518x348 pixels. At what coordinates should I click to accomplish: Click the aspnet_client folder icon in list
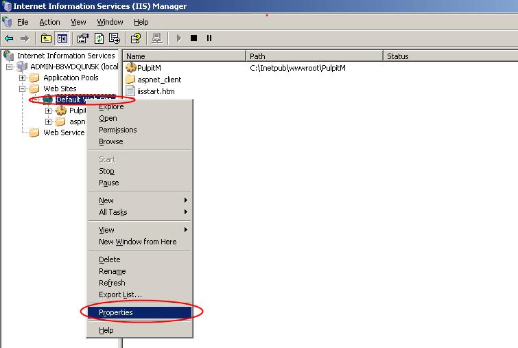click(130, 80)
